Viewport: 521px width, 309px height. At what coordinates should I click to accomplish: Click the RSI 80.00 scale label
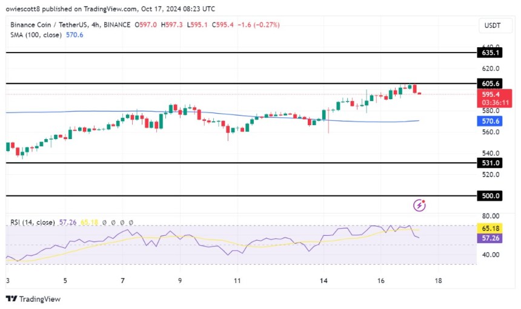pos(491,216)
